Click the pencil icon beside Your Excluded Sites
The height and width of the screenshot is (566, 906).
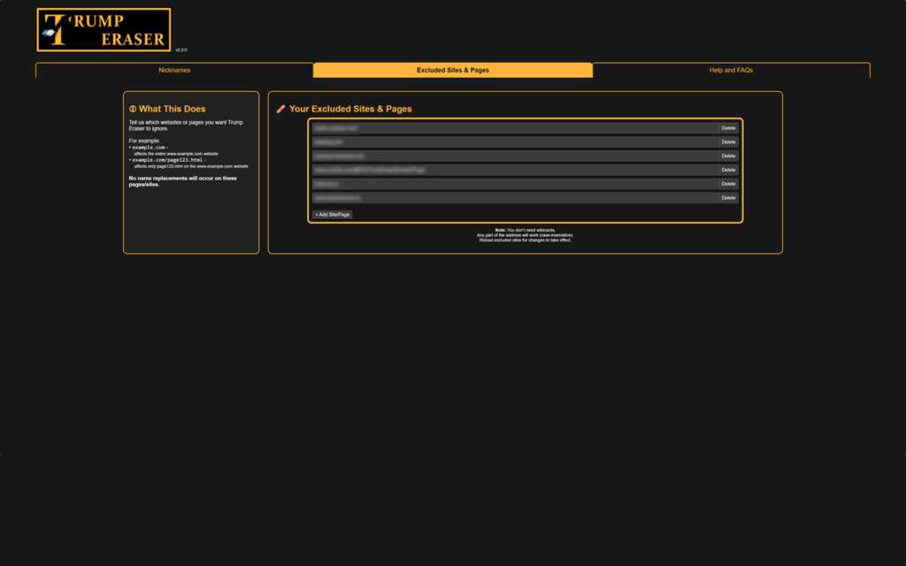(280, 109)
